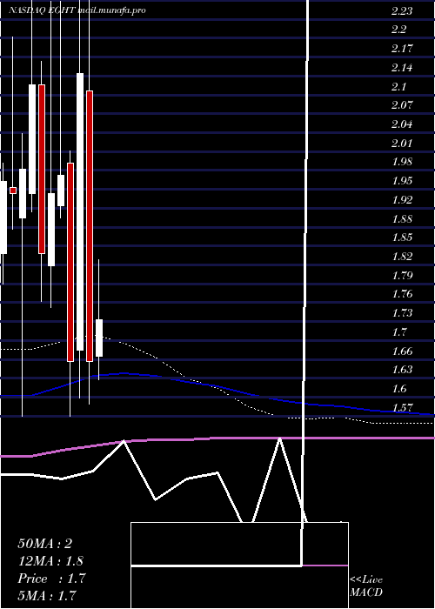Select the 2.14 price axis value
Image resolution: width=435 pixels, height=609 pixels.
(x=402, y=68)
